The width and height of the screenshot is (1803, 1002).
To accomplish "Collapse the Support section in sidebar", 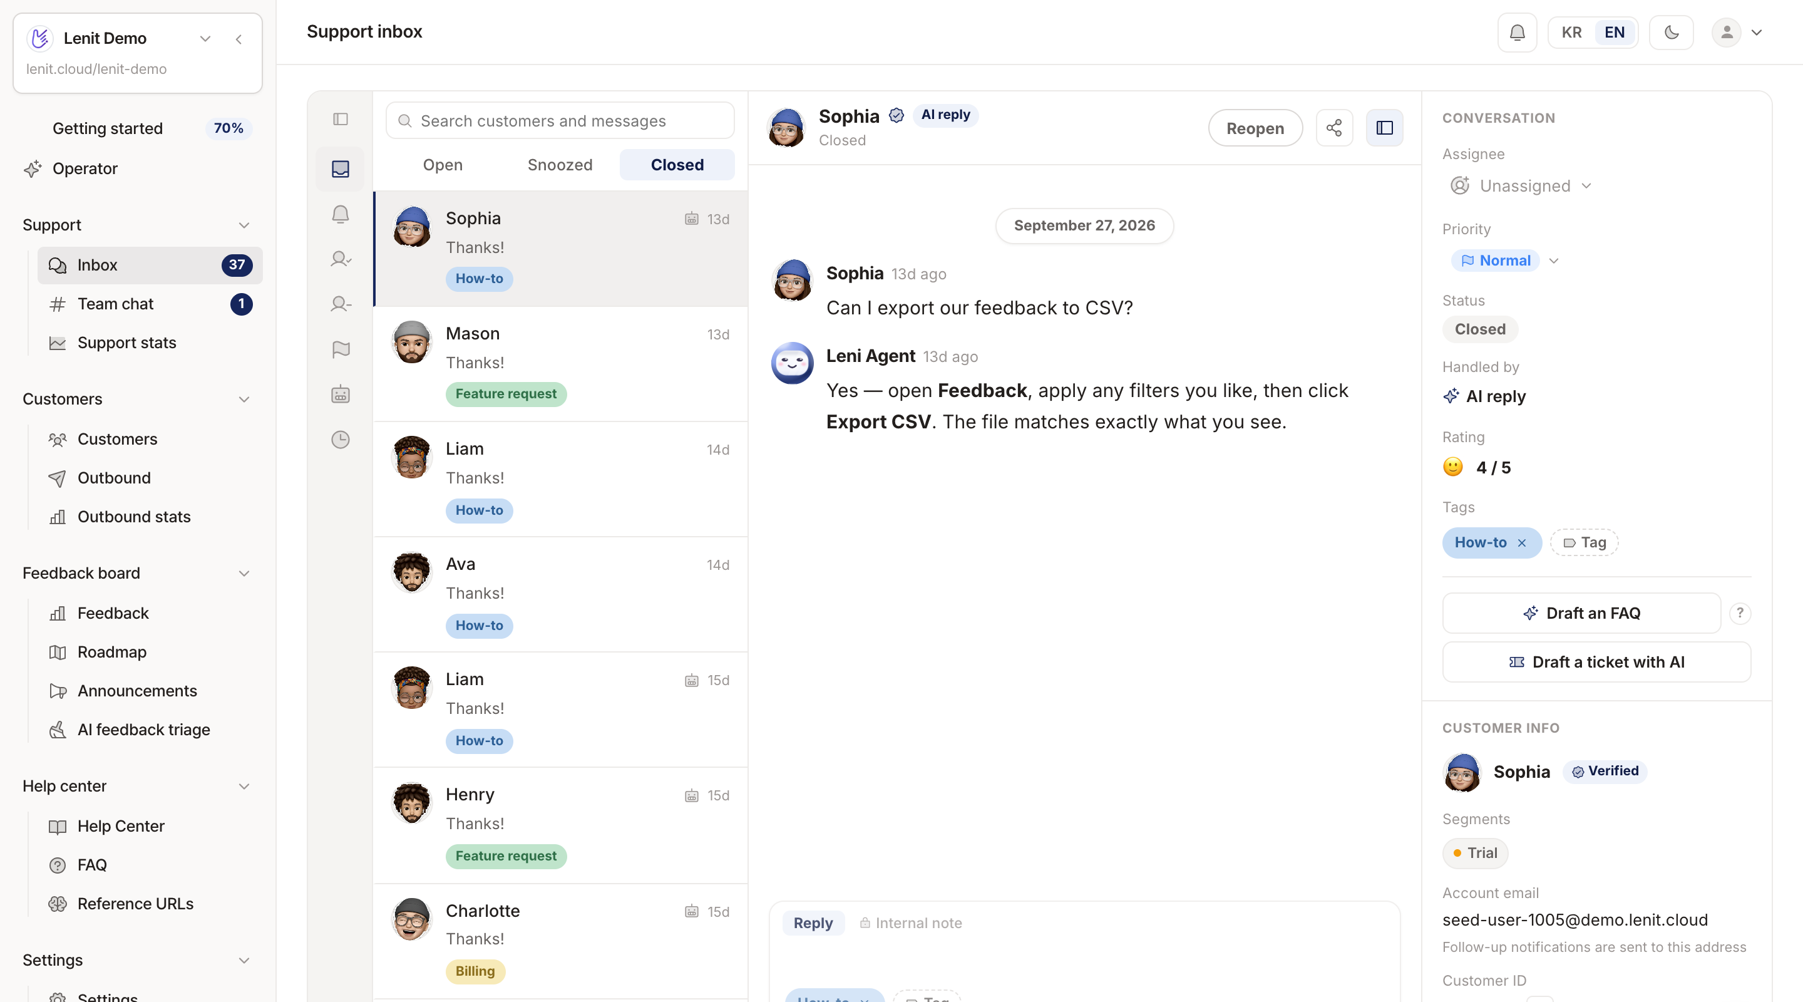I will 244,225.
